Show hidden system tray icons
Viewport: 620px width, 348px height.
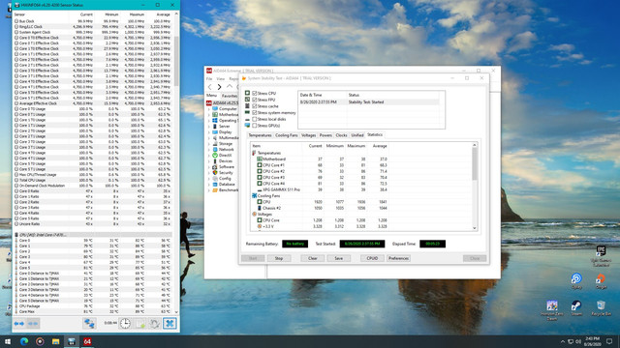(563, 341)
